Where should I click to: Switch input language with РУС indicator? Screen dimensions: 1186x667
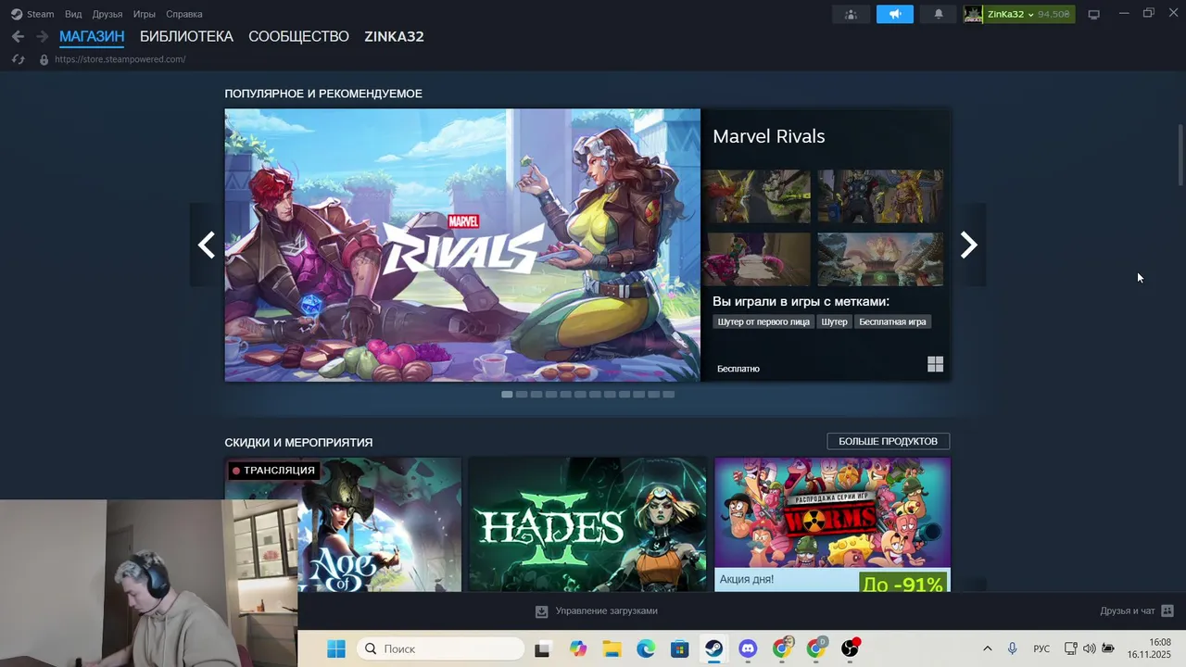point(1041,648)
